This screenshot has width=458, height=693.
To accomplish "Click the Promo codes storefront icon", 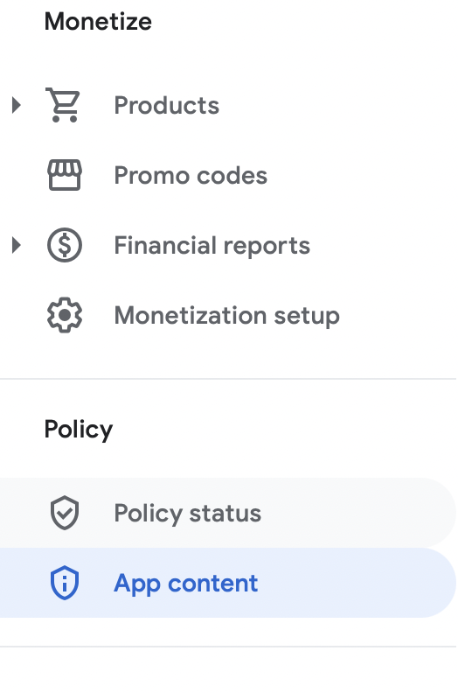I will (x=65, y=175).
